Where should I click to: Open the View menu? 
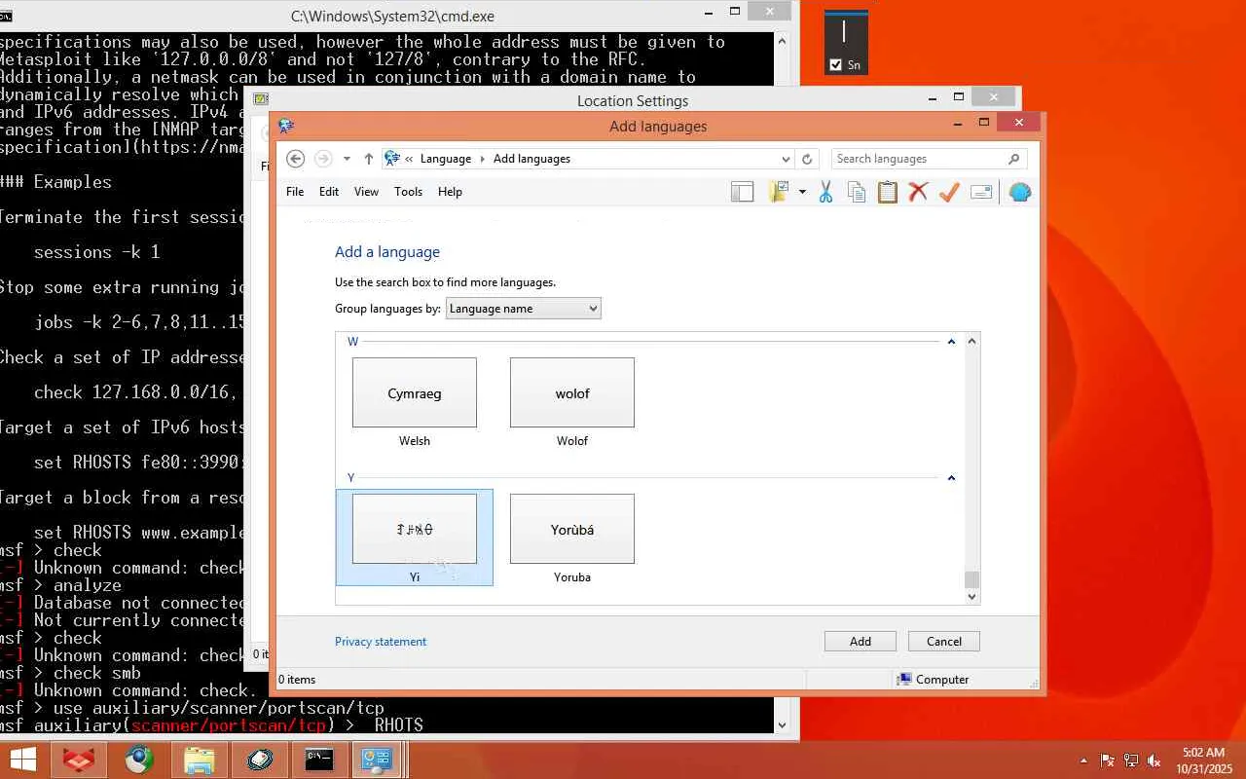pos(366,192)
